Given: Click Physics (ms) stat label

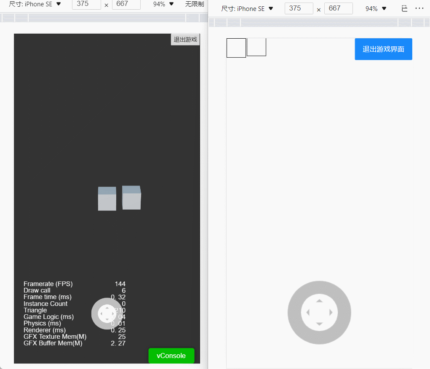Looking at the screenshot, I should click(x=42, y=323).
